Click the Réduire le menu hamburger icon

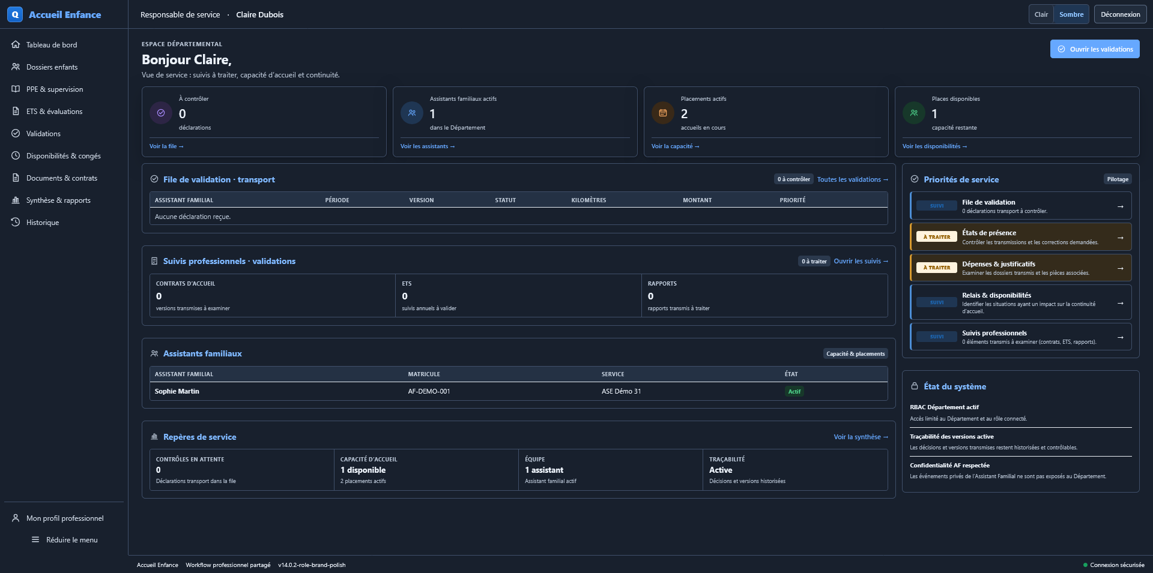35,539
